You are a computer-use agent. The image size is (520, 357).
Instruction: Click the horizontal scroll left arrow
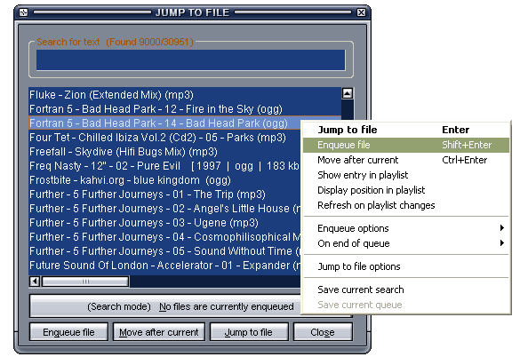coord(35,282)
